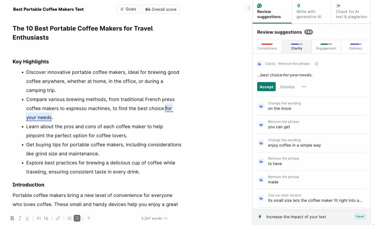Viewport: 374px width, 225px height.
Task: Click the clarity icon beside 'on the move'
Action: pyautogui.click(x=261, y=106)
